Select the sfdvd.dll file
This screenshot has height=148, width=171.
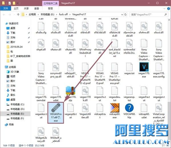coord(85,28)
